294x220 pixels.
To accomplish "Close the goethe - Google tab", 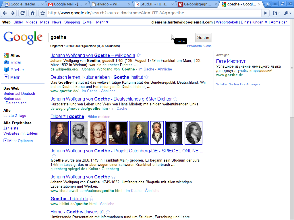I will tap(259, 4).
